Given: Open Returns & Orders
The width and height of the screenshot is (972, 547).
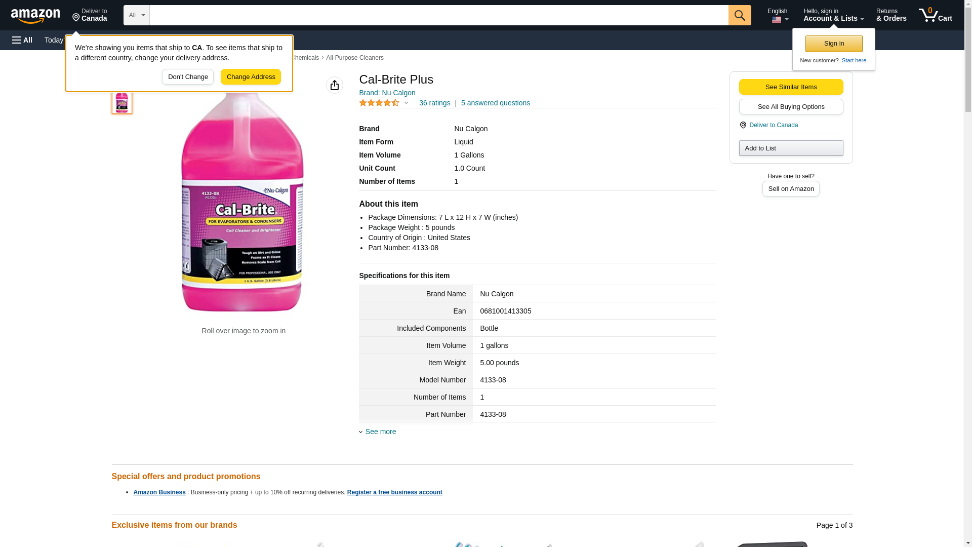Looking at the screenshot, I should [891, 15].
